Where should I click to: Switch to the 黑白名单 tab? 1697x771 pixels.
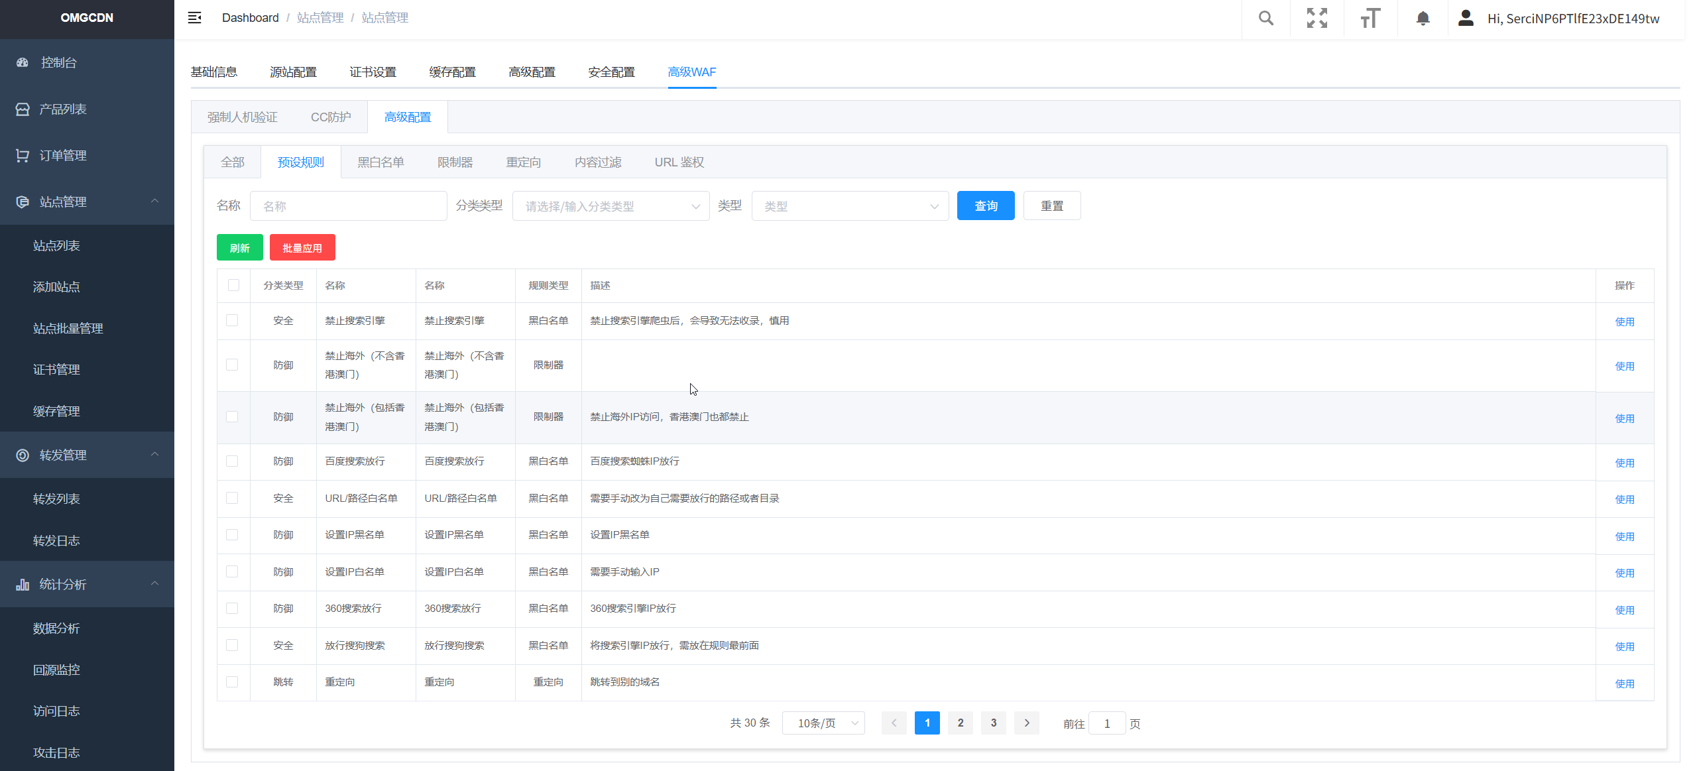click(x=380, y=162)
